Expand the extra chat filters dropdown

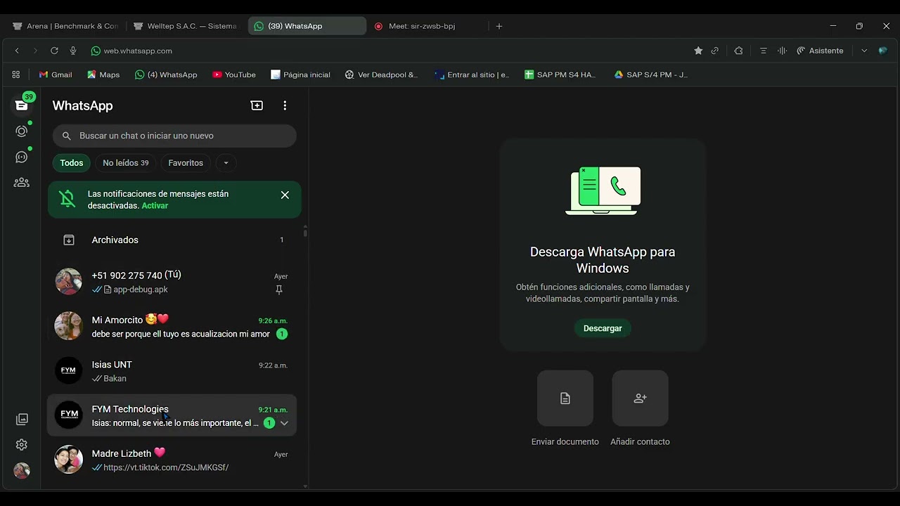pyautogui.click(x=226, y=163)
